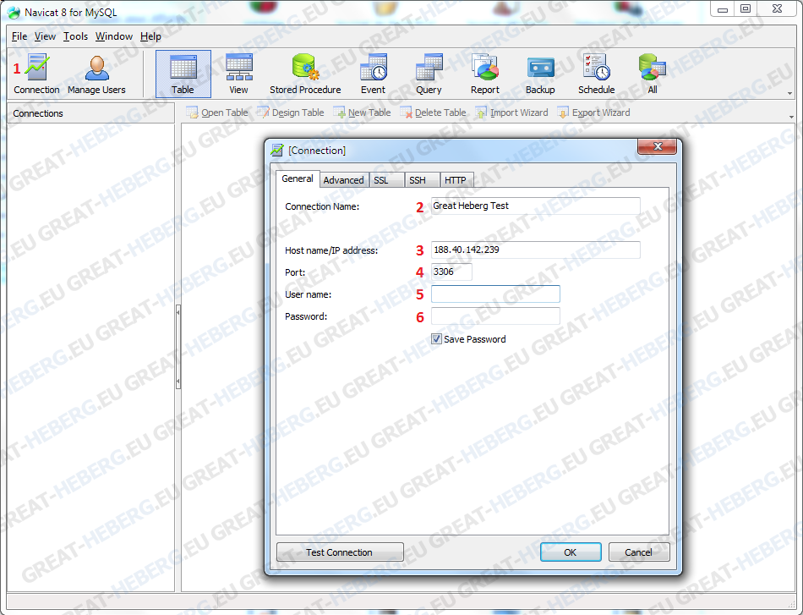Launch the Import Wizard

point(511,113)
